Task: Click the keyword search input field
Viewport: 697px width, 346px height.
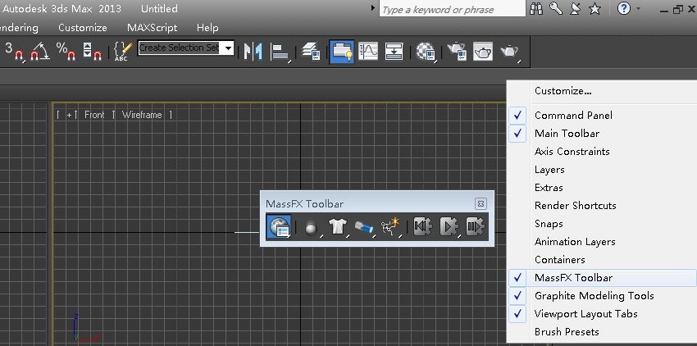Action: pyautogui.click(x=452, y=9)
